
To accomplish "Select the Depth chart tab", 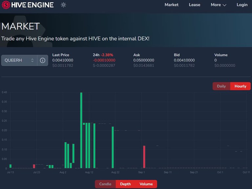I will (x=125, y=184).
